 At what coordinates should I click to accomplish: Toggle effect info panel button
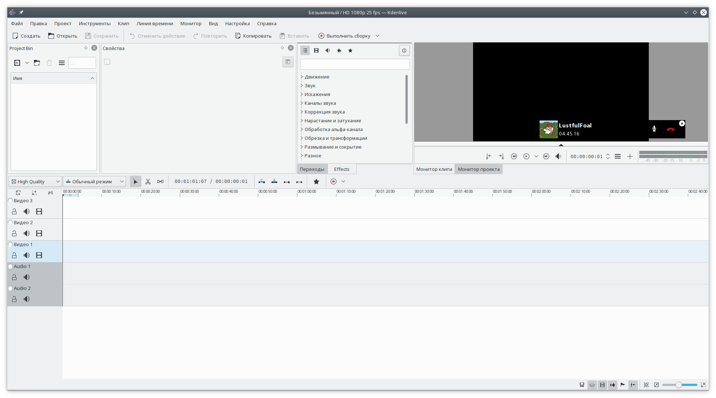pyautogui.click(x=404, y=50)
